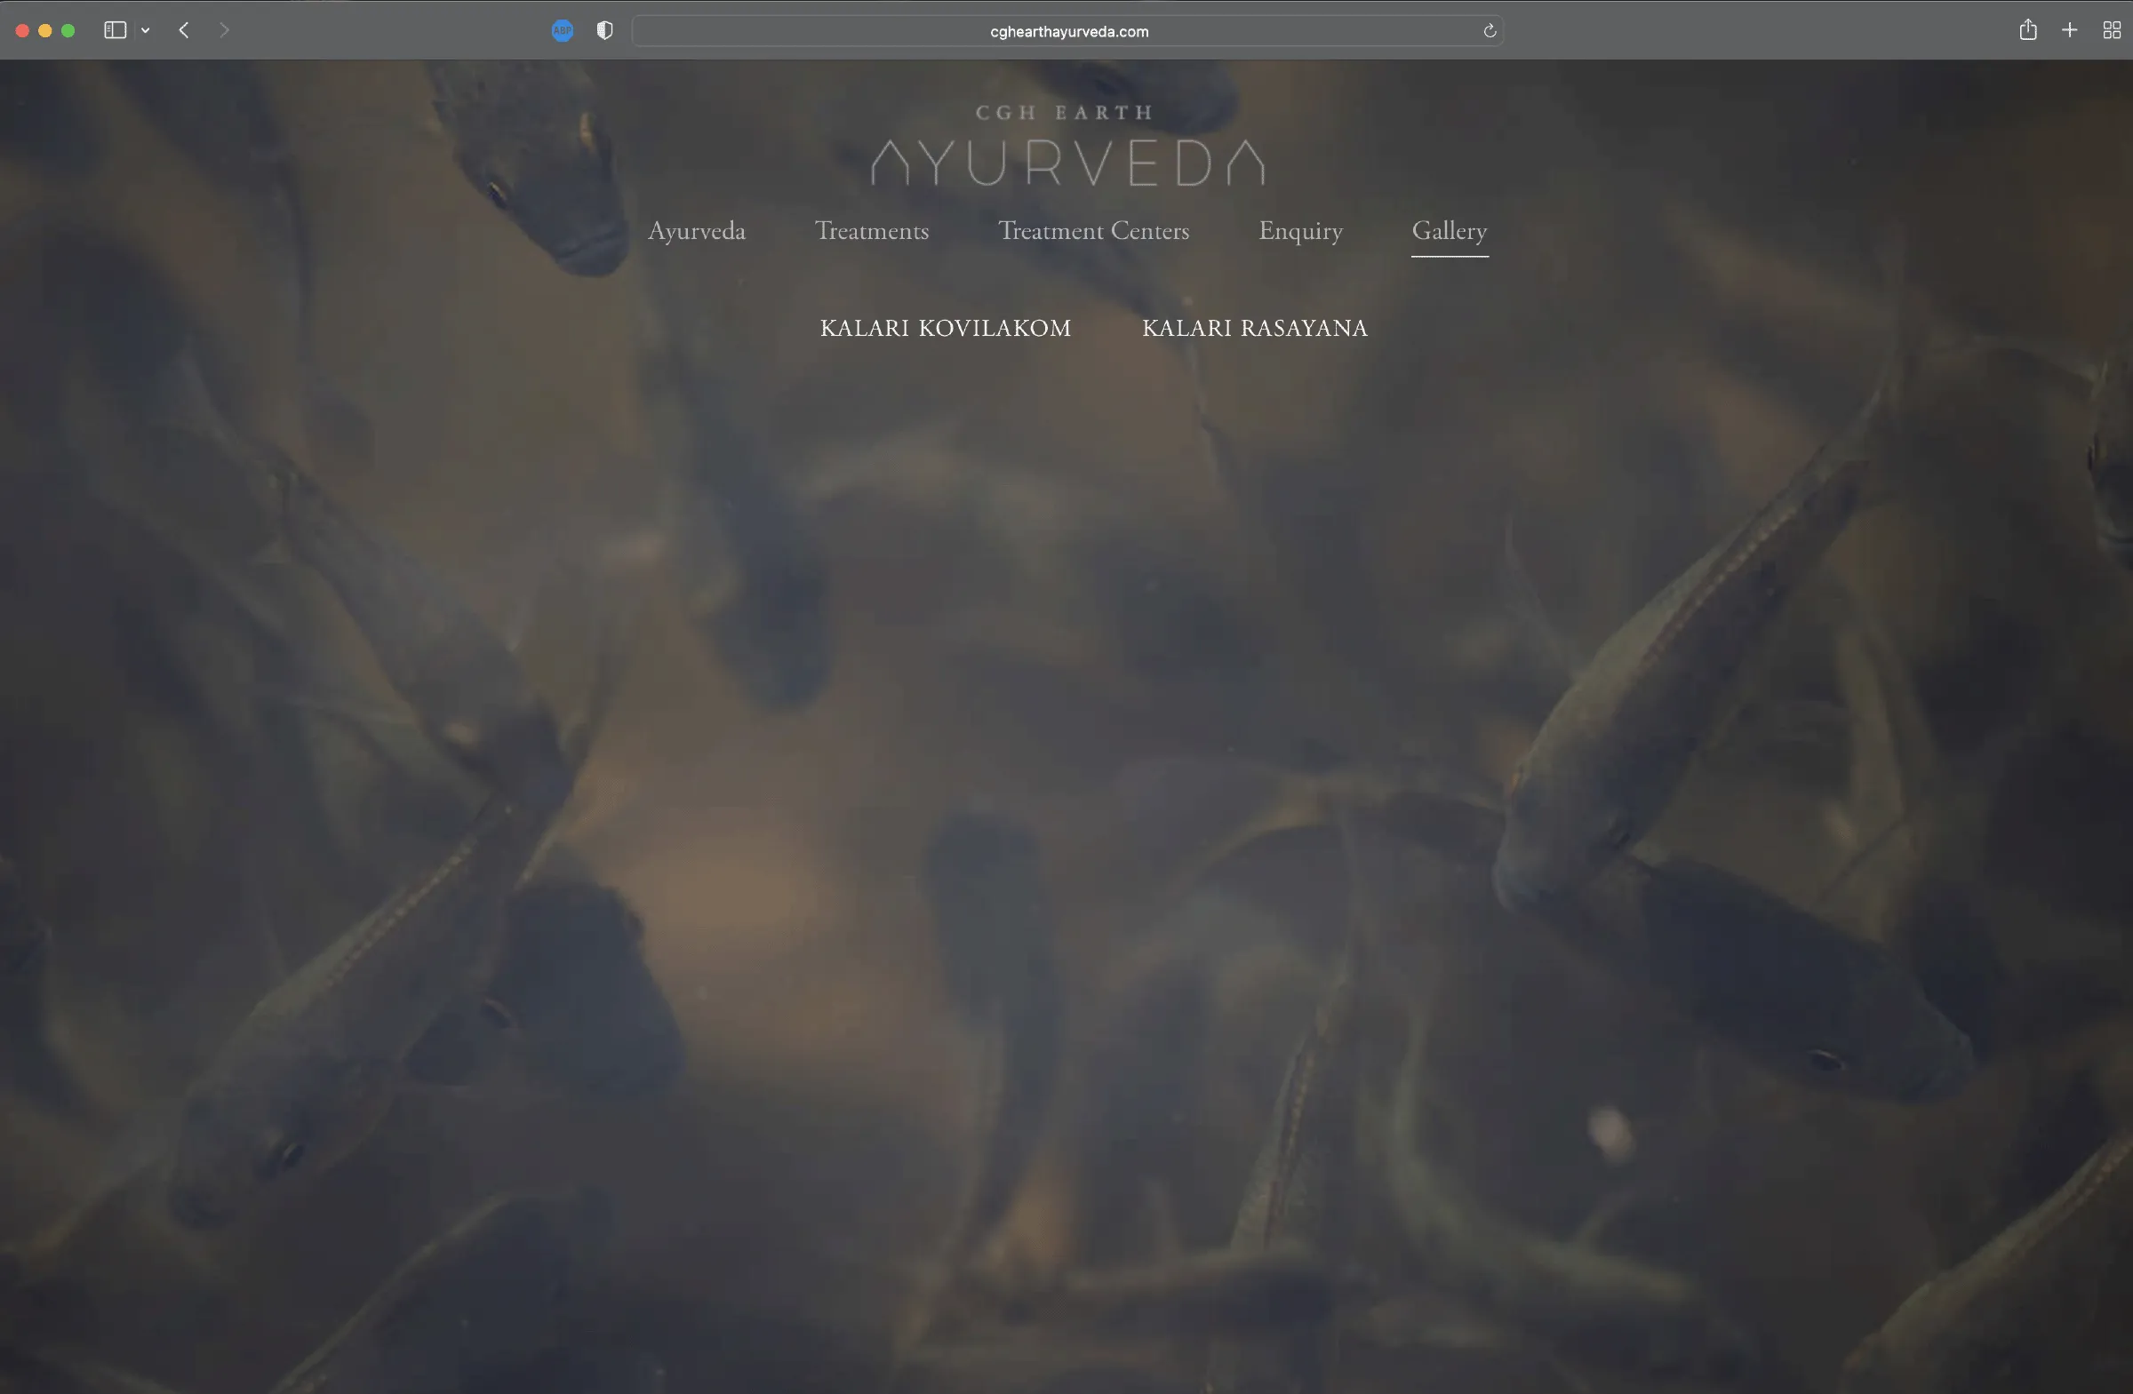This screenshot has width=2133, height=1394.
Task: Reload the page with the refresh icon
Action: coord(1490,31)
